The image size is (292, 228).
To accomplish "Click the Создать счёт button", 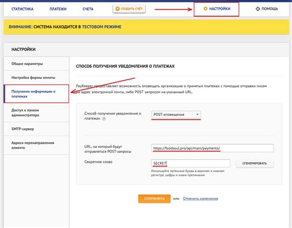I will pos(129,9).
